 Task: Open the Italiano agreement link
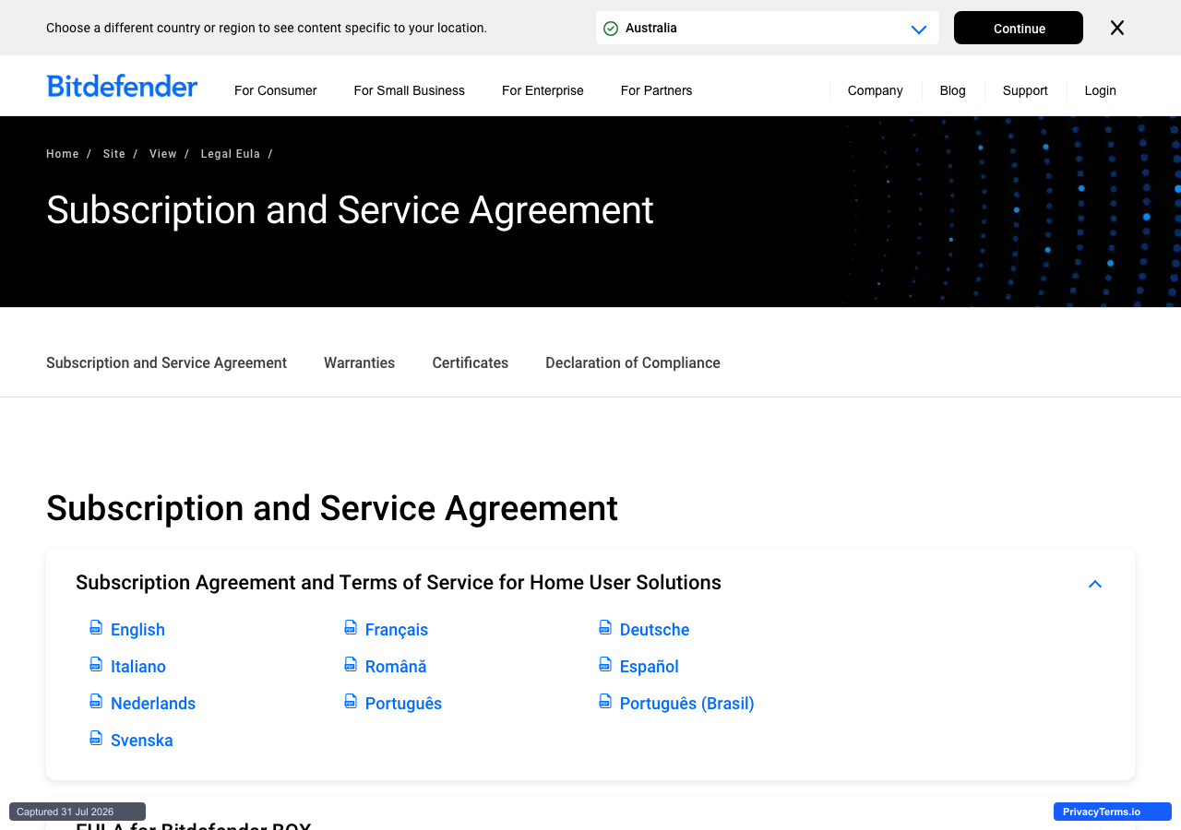click(x=138, y=667)
